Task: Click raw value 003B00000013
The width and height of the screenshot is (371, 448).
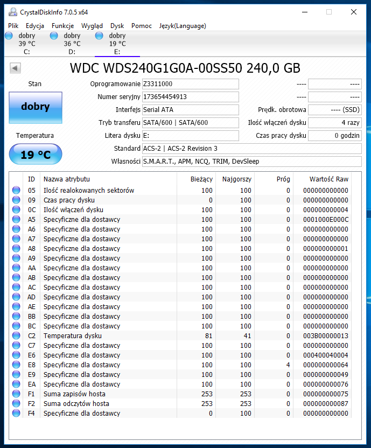Action: (x=326, y=335)
